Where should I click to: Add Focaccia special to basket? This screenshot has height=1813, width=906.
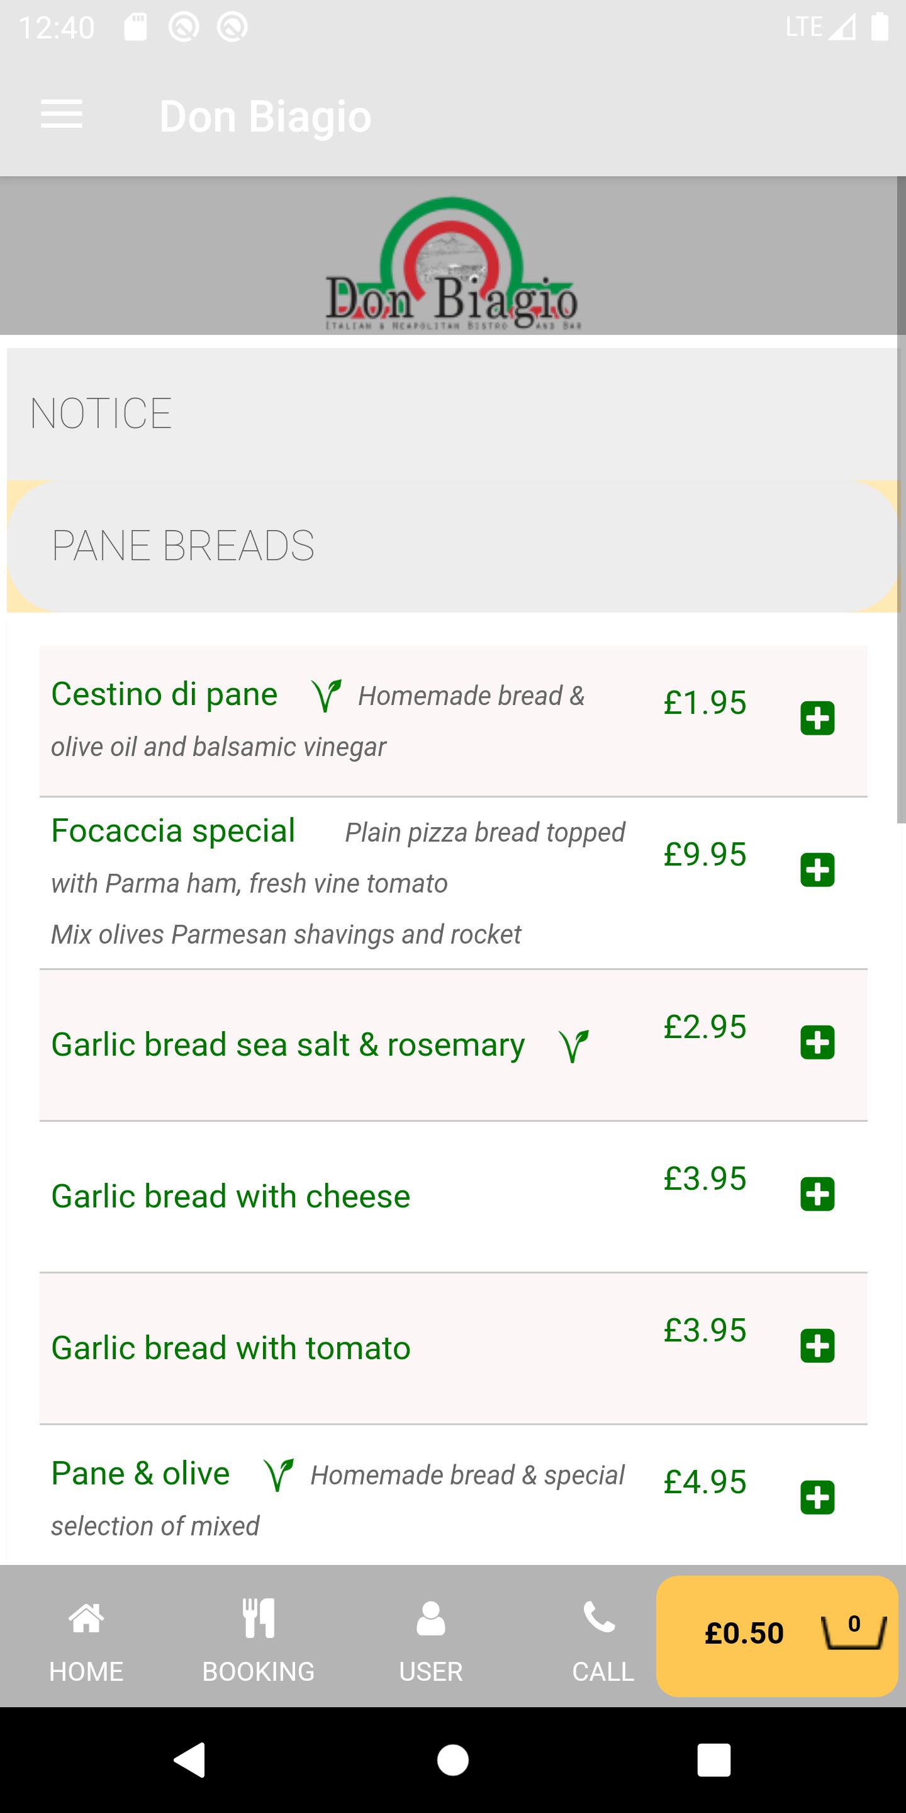coord(817,870)
